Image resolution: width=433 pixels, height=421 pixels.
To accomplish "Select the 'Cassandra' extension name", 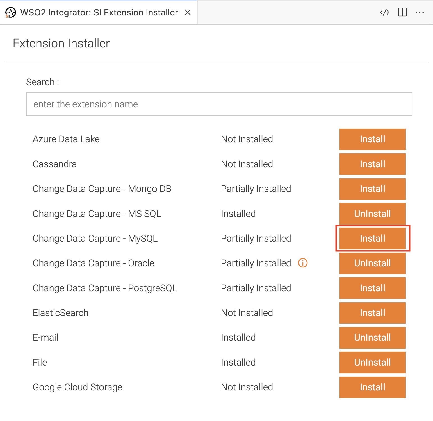I will [x=55, y=164].
